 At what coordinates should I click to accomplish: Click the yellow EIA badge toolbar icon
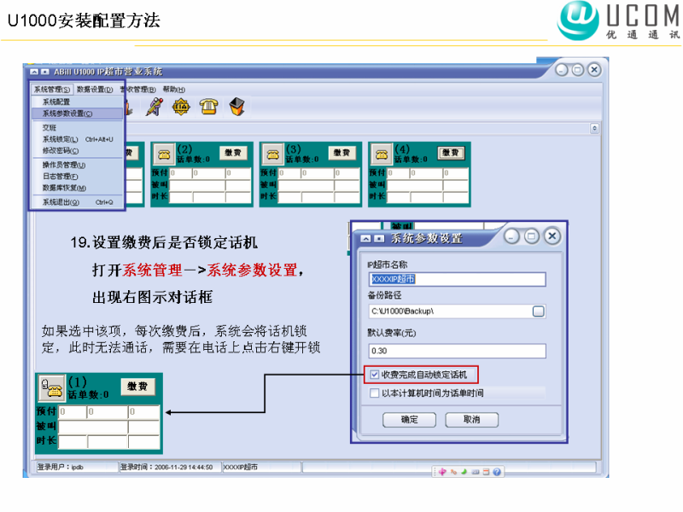tap(181, 107)
